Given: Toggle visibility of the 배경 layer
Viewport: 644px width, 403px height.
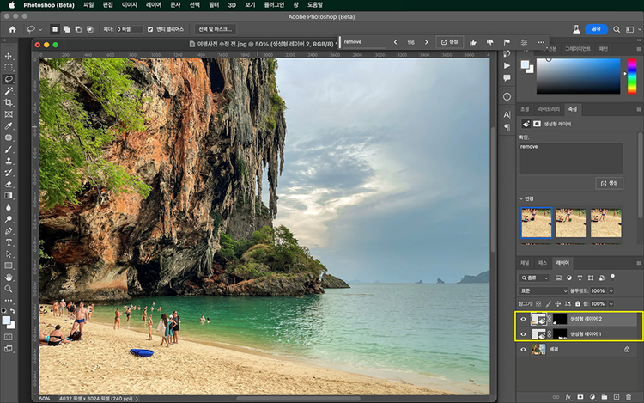Looking at the screenshot, I should pyautogui.click(x=524, y=350).
